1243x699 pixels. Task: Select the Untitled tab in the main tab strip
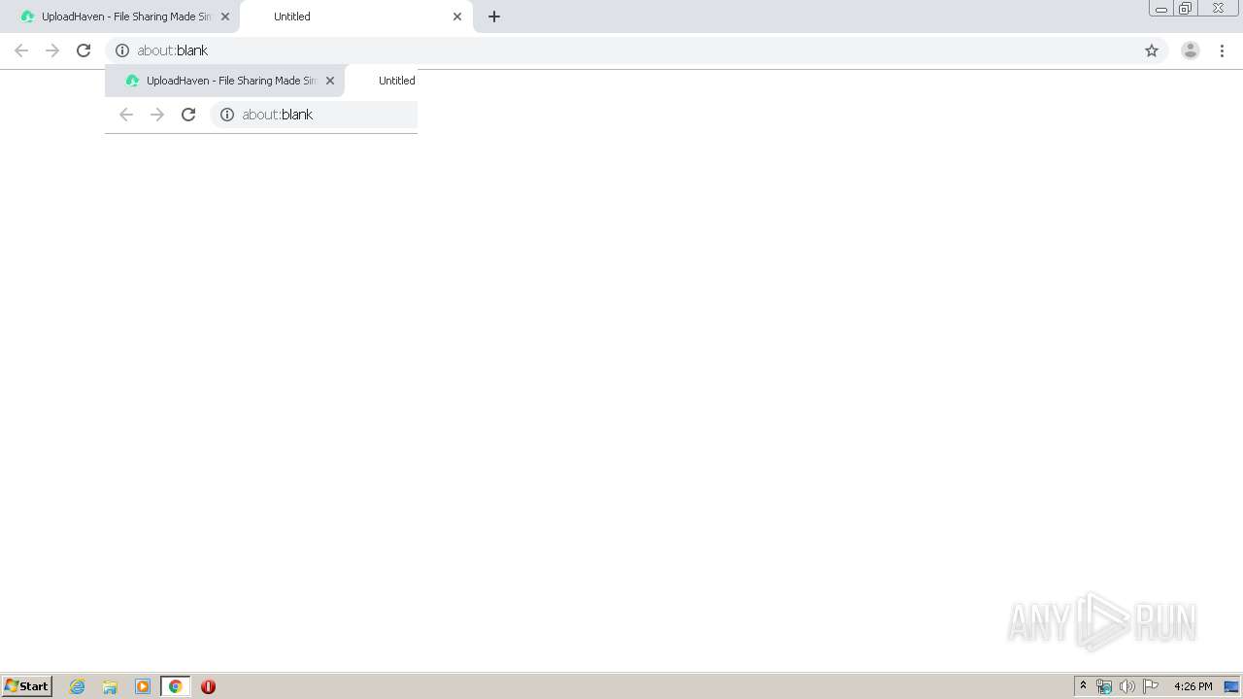[355, 17]
